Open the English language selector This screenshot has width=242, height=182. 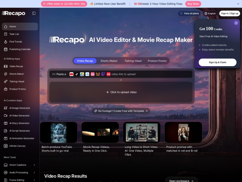(210, 13)
